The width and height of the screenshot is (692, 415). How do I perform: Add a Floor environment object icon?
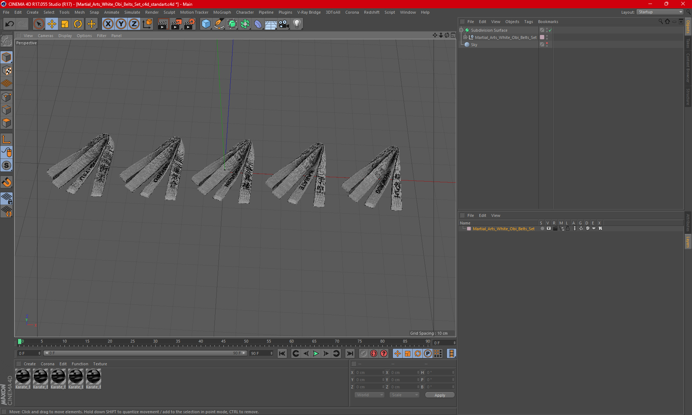click(271, 24)
